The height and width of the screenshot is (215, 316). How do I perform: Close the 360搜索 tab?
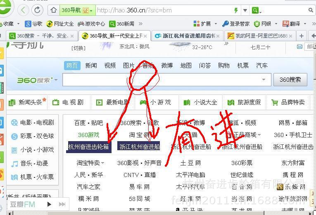tap(72, 36)
